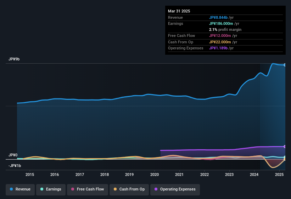The width and height of the screenshot is (291, 199).
Task: Toggle the Cash From Op legend button
Action: pyautogui.click(x=129, y=189)
